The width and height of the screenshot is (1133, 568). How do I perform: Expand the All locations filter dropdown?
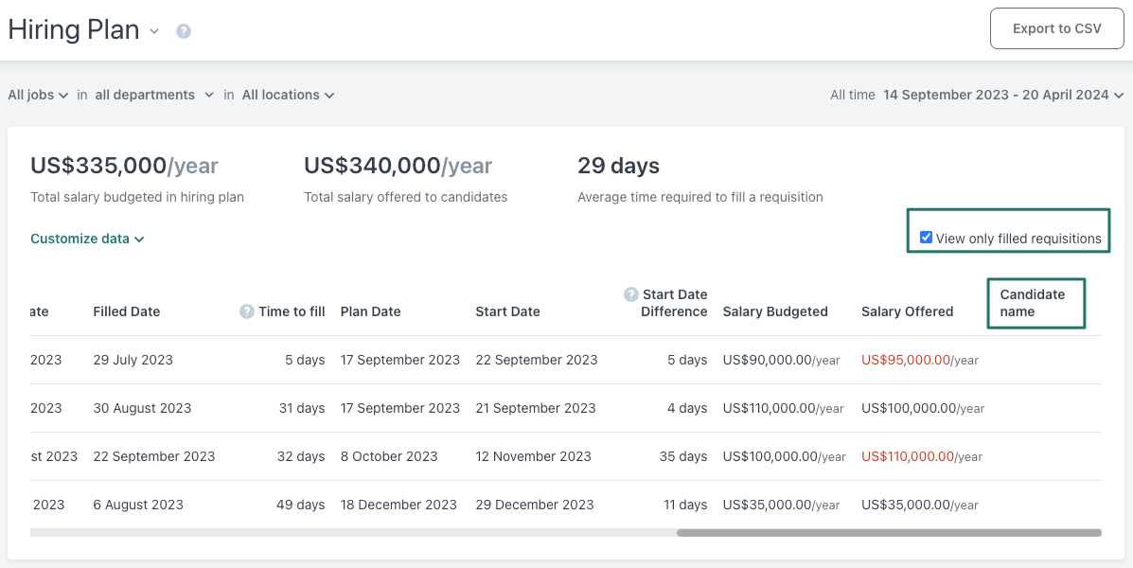coord(288,95)
